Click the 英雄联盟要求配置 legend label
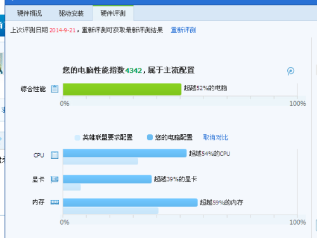Image resolution: width=317 pixels, height=238 pixels. 108,137
